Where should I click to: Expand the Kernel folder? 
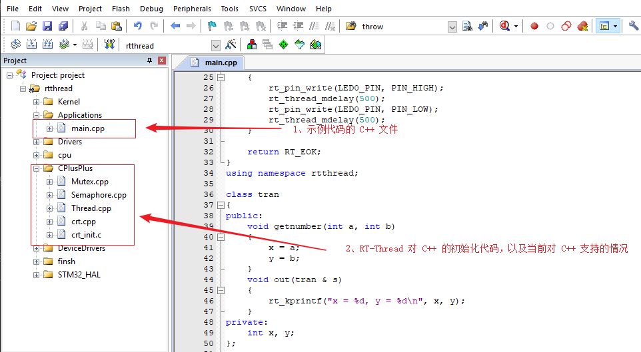click(x=37, y=102)
